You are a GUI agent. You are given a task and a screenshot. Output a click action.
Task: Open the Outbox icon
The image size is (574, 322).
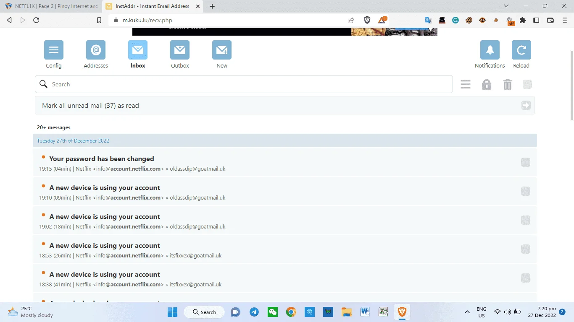pos(180,50)
